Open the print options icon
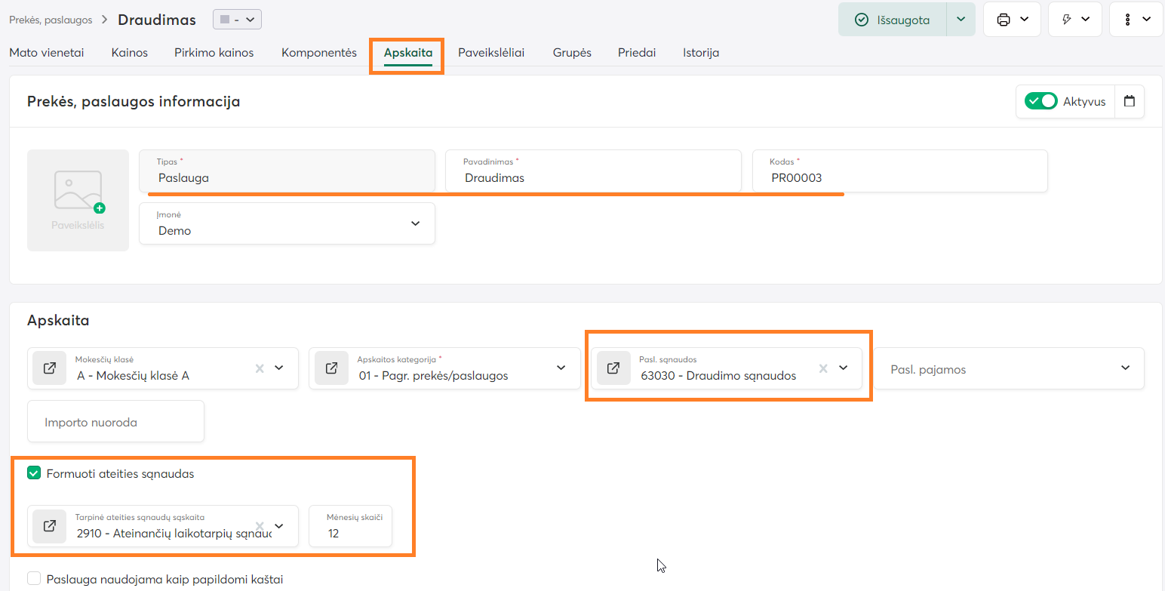 [x=1004, y=20]
